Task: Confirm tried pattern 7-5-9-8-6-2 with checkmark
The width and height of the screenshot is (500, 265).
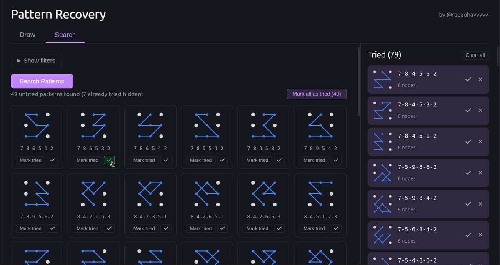Action: 468,173
